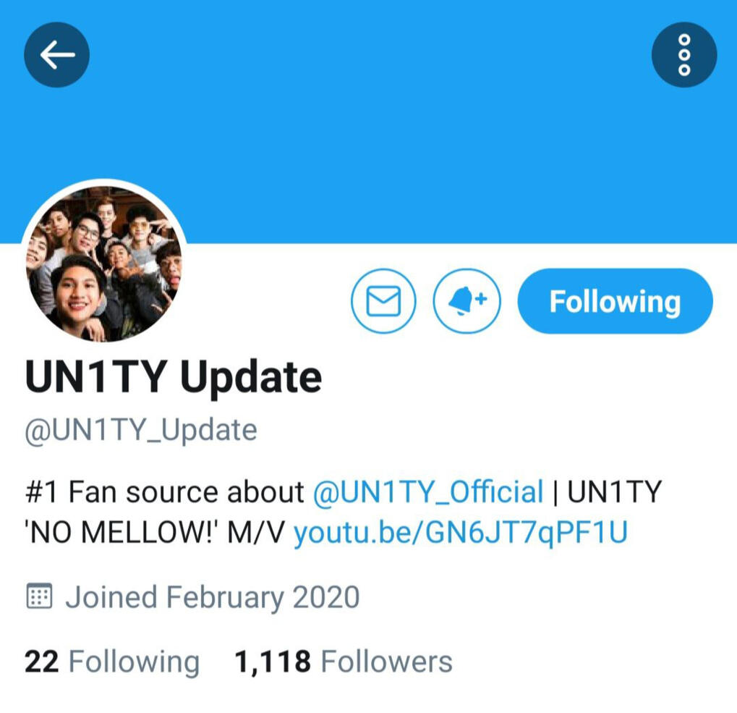Tap the bold 1,118 follower count

pos(273,662)
